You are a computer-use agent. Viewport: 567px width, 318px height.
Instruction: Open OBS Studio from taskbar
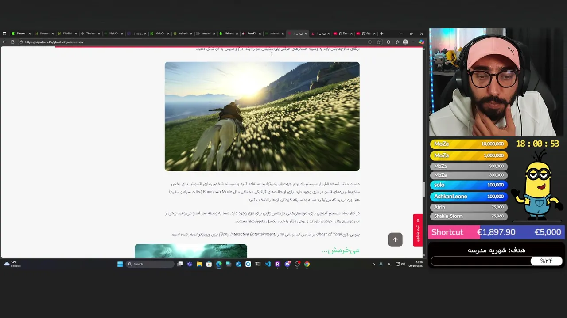pyautogui.click(x=297, y=264)
